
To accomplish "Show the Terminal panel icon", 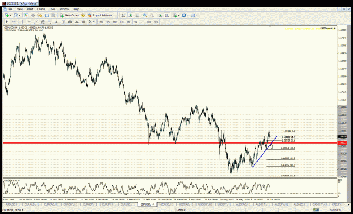I will click(47, 15).
